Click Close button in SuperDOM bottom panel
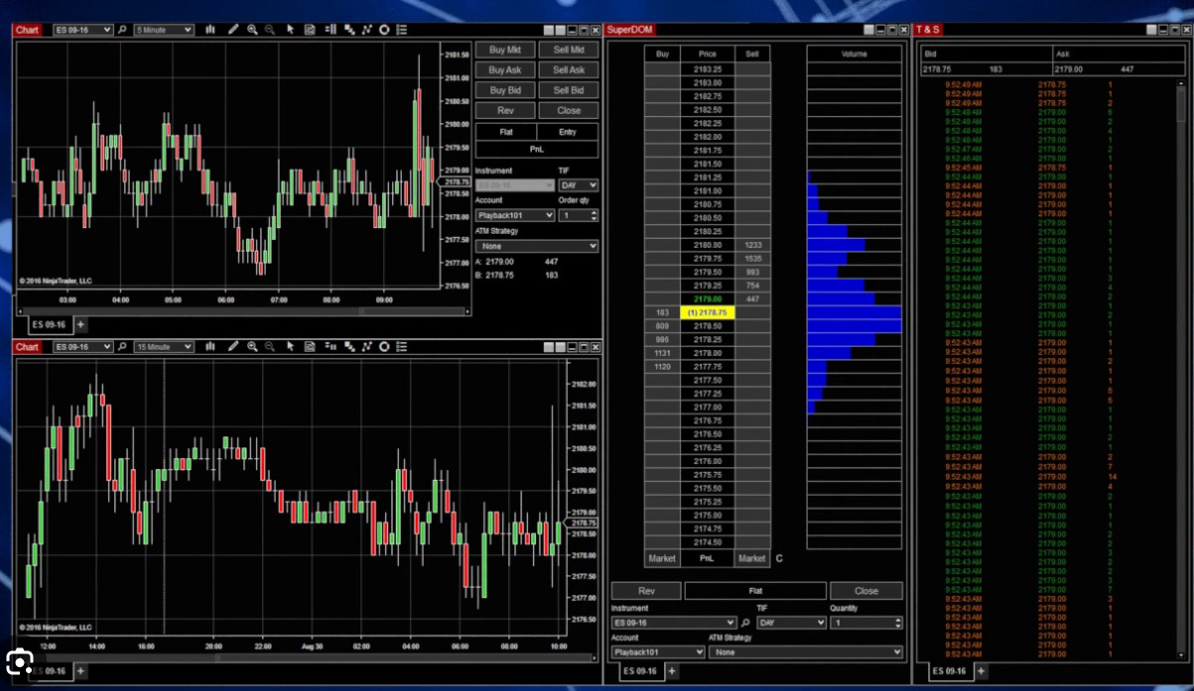The image size is (1194, 691). [x=866, y=591]
